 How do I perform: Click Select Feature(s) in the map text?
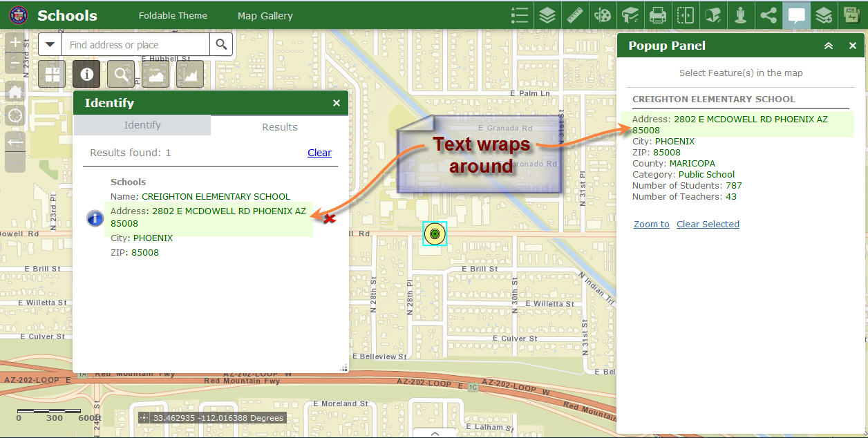click(x=741, y=73)
